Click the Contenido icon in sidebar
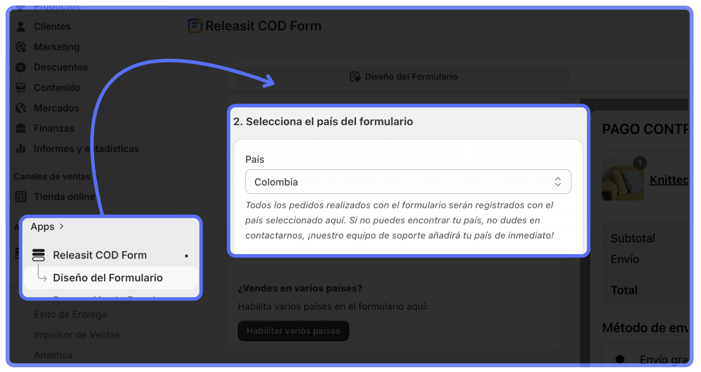 click(21, 87)
